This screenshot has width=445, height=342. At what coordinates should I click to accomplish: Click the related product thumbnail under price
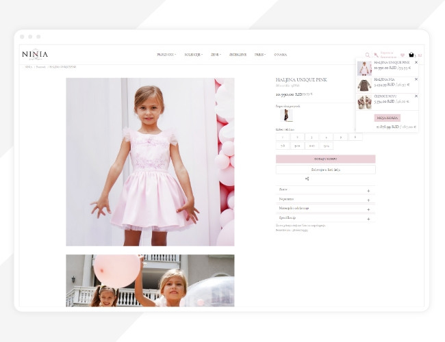286,115
